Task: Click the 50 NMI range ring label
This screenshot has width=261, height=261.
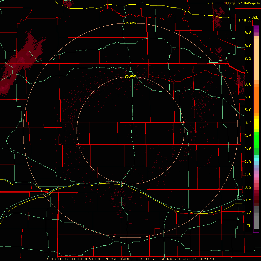Action: (130, 77)
